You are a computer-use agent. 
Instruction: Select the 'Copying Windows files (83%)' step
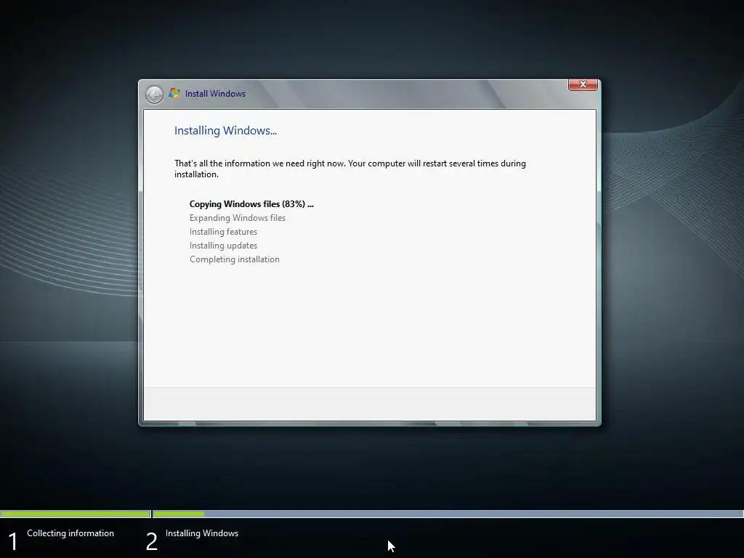pyautogui.click(x=251, y=204)
